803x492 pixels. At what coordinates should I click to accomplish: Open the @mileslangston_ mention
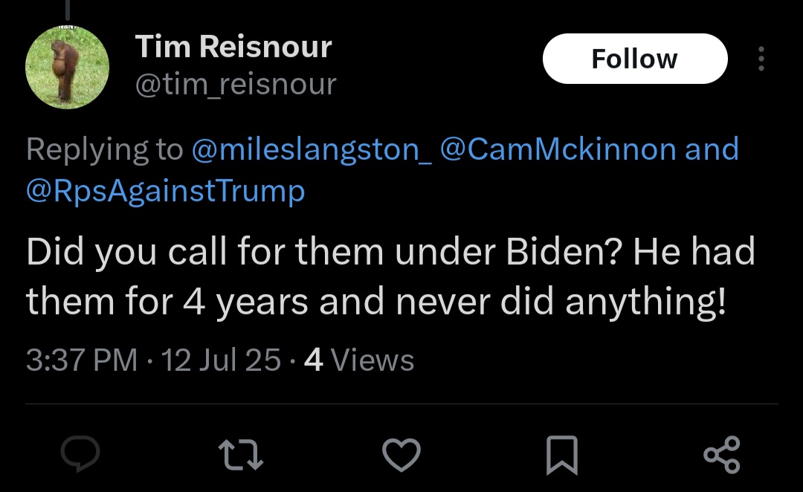pos(312,149)
